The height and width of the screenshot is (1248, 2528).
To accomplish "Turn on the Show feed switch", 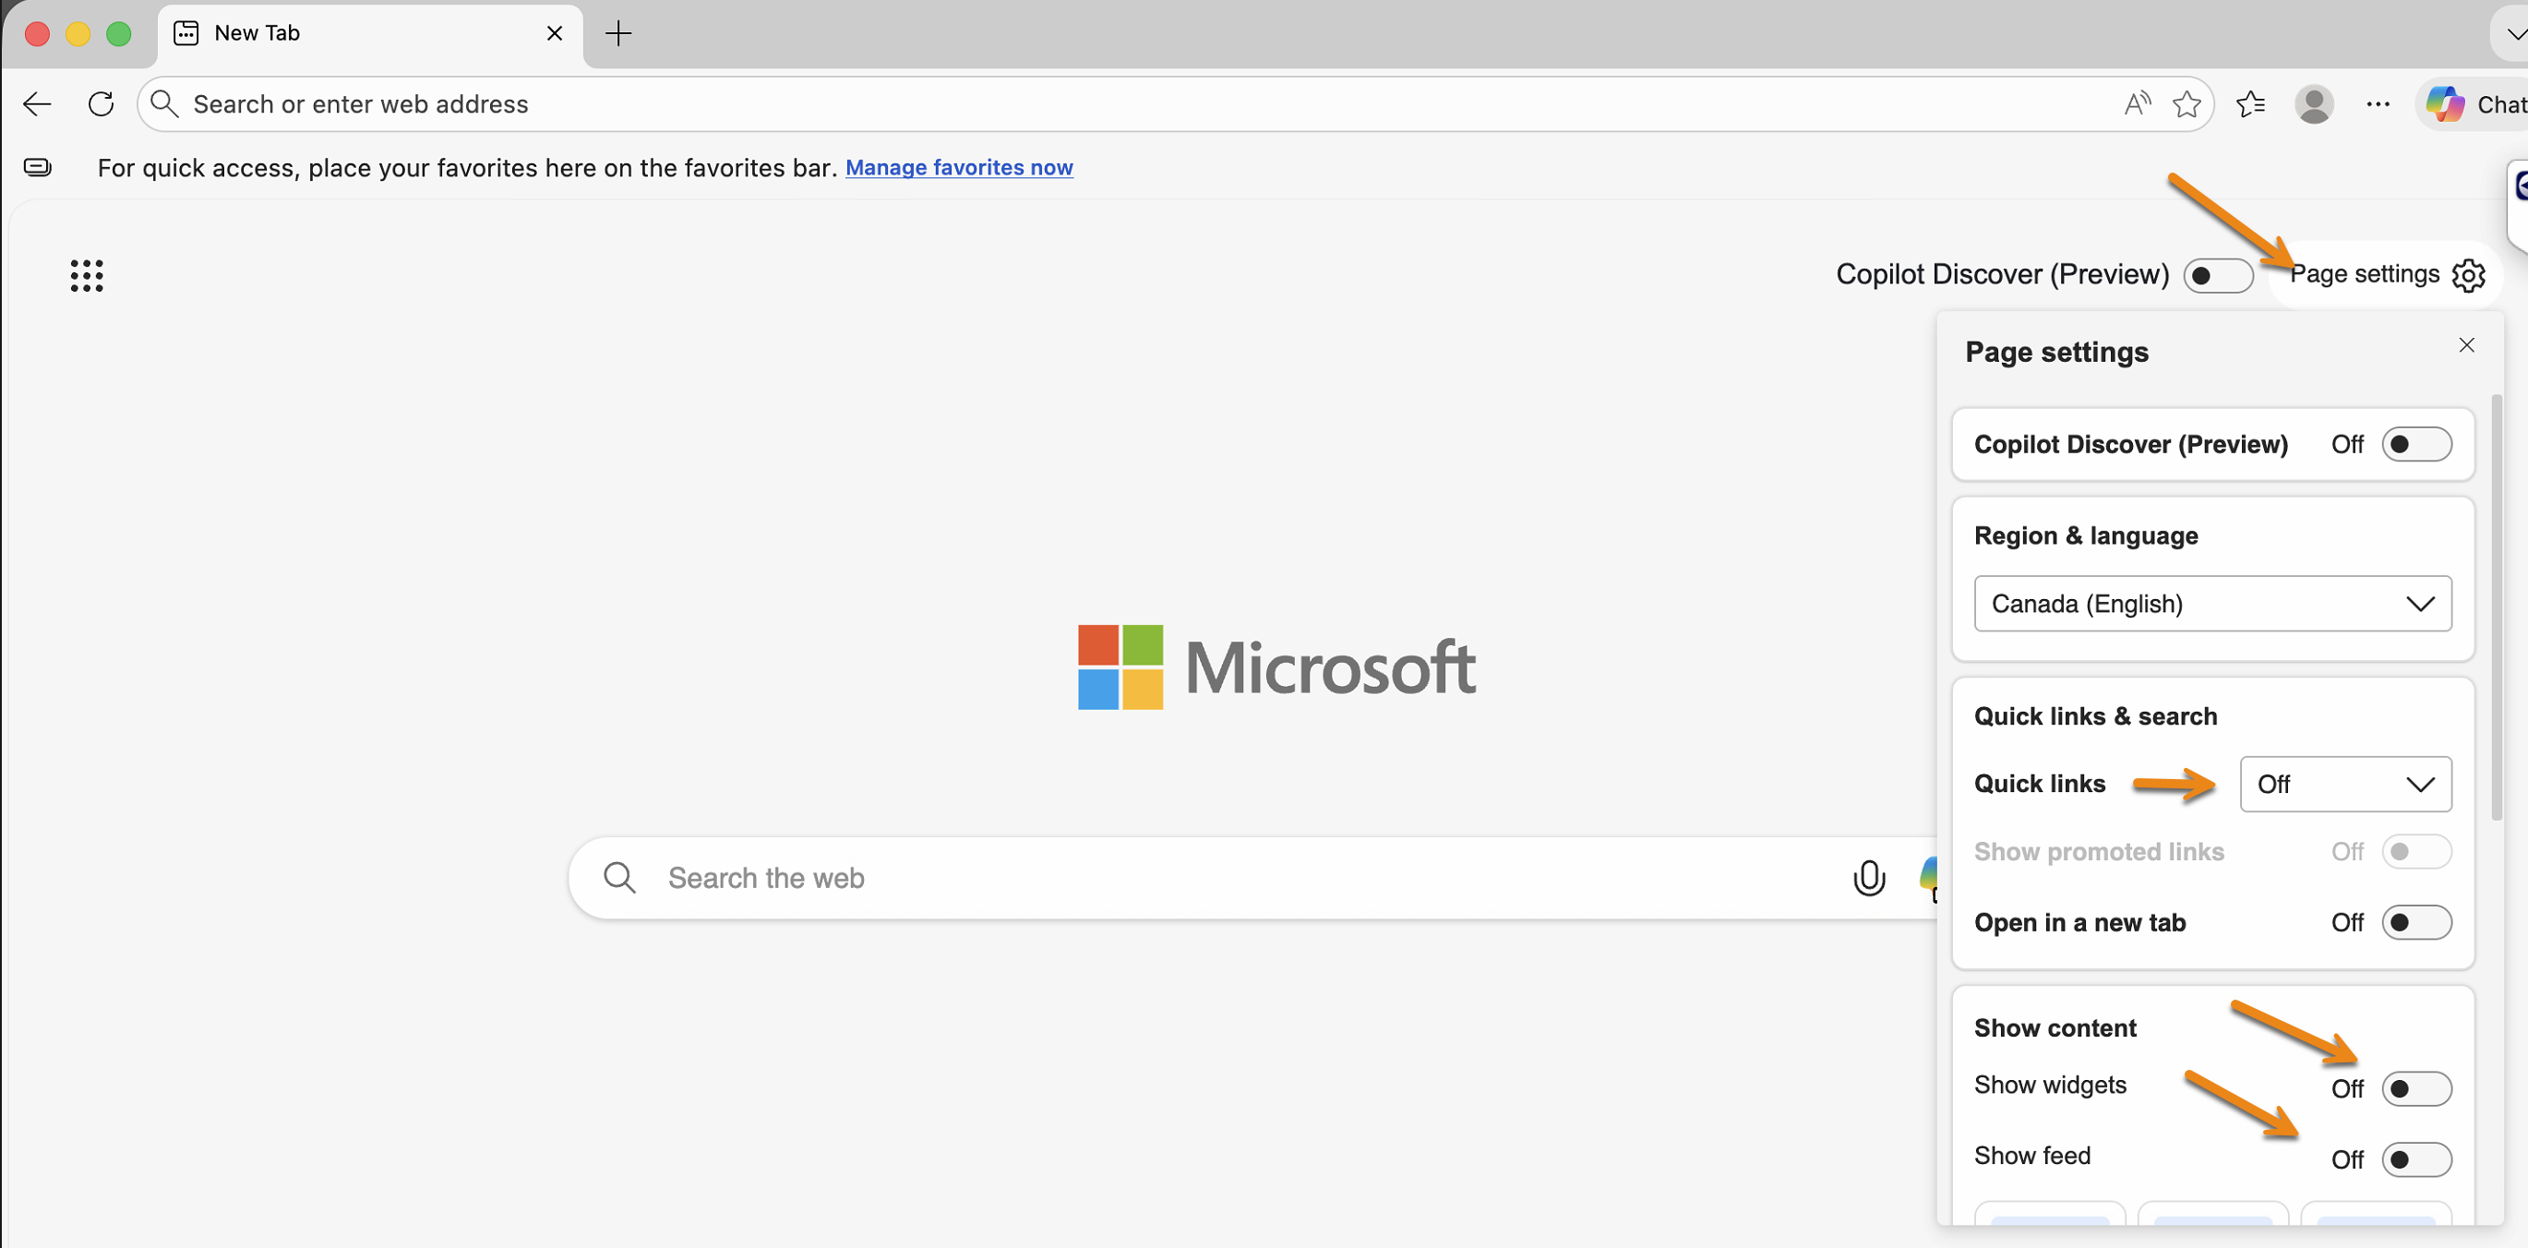I will [x=2416, y=1158].
